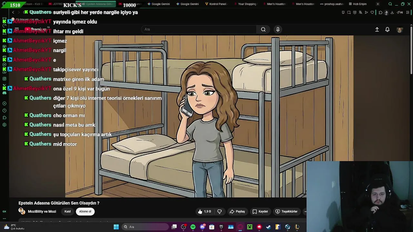
Task: Open the YouTube account avatar menu
Action: point(400,30)
